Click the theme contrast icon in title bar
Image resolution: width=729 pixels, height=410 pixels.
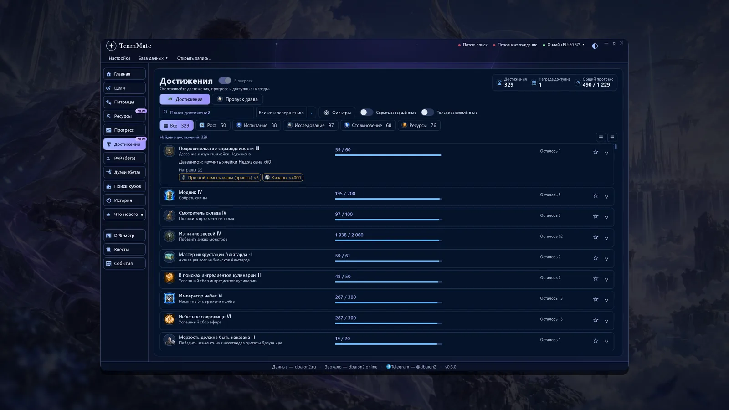[x=595, y=46]
